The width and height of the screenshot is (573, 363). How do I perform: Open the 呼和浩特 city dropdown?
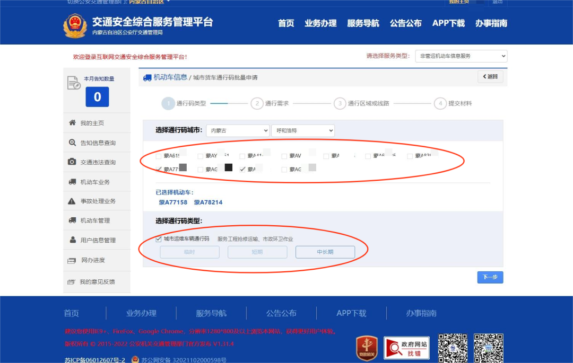[x=302, y=130]
